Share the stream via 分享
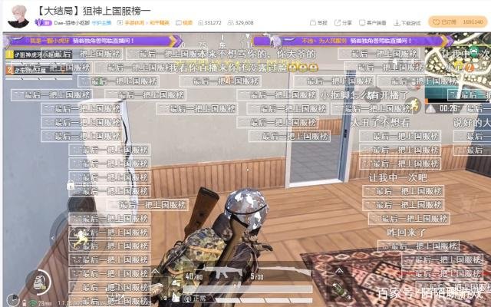 point(343,23)
